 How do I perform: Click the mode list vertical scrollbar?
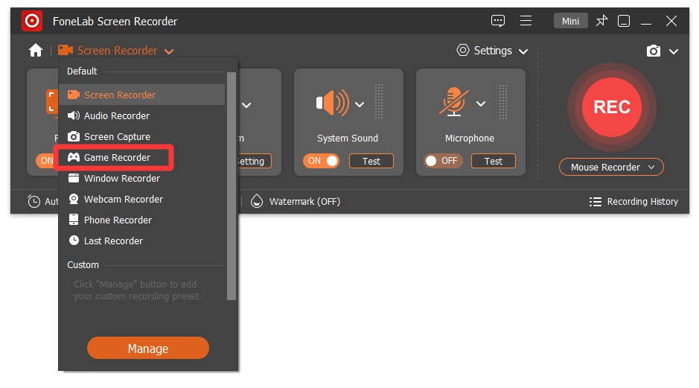tap(232, 186)
